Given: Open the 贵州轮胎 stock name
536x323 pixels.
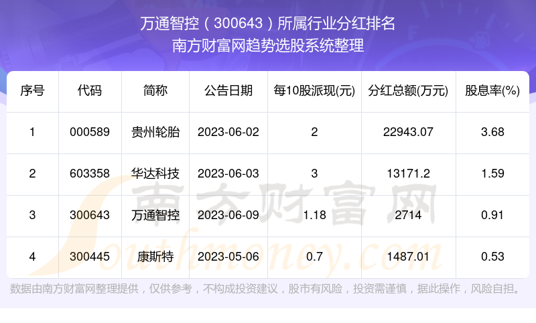Looking at the screenshot, I should (x=155, y=132).
